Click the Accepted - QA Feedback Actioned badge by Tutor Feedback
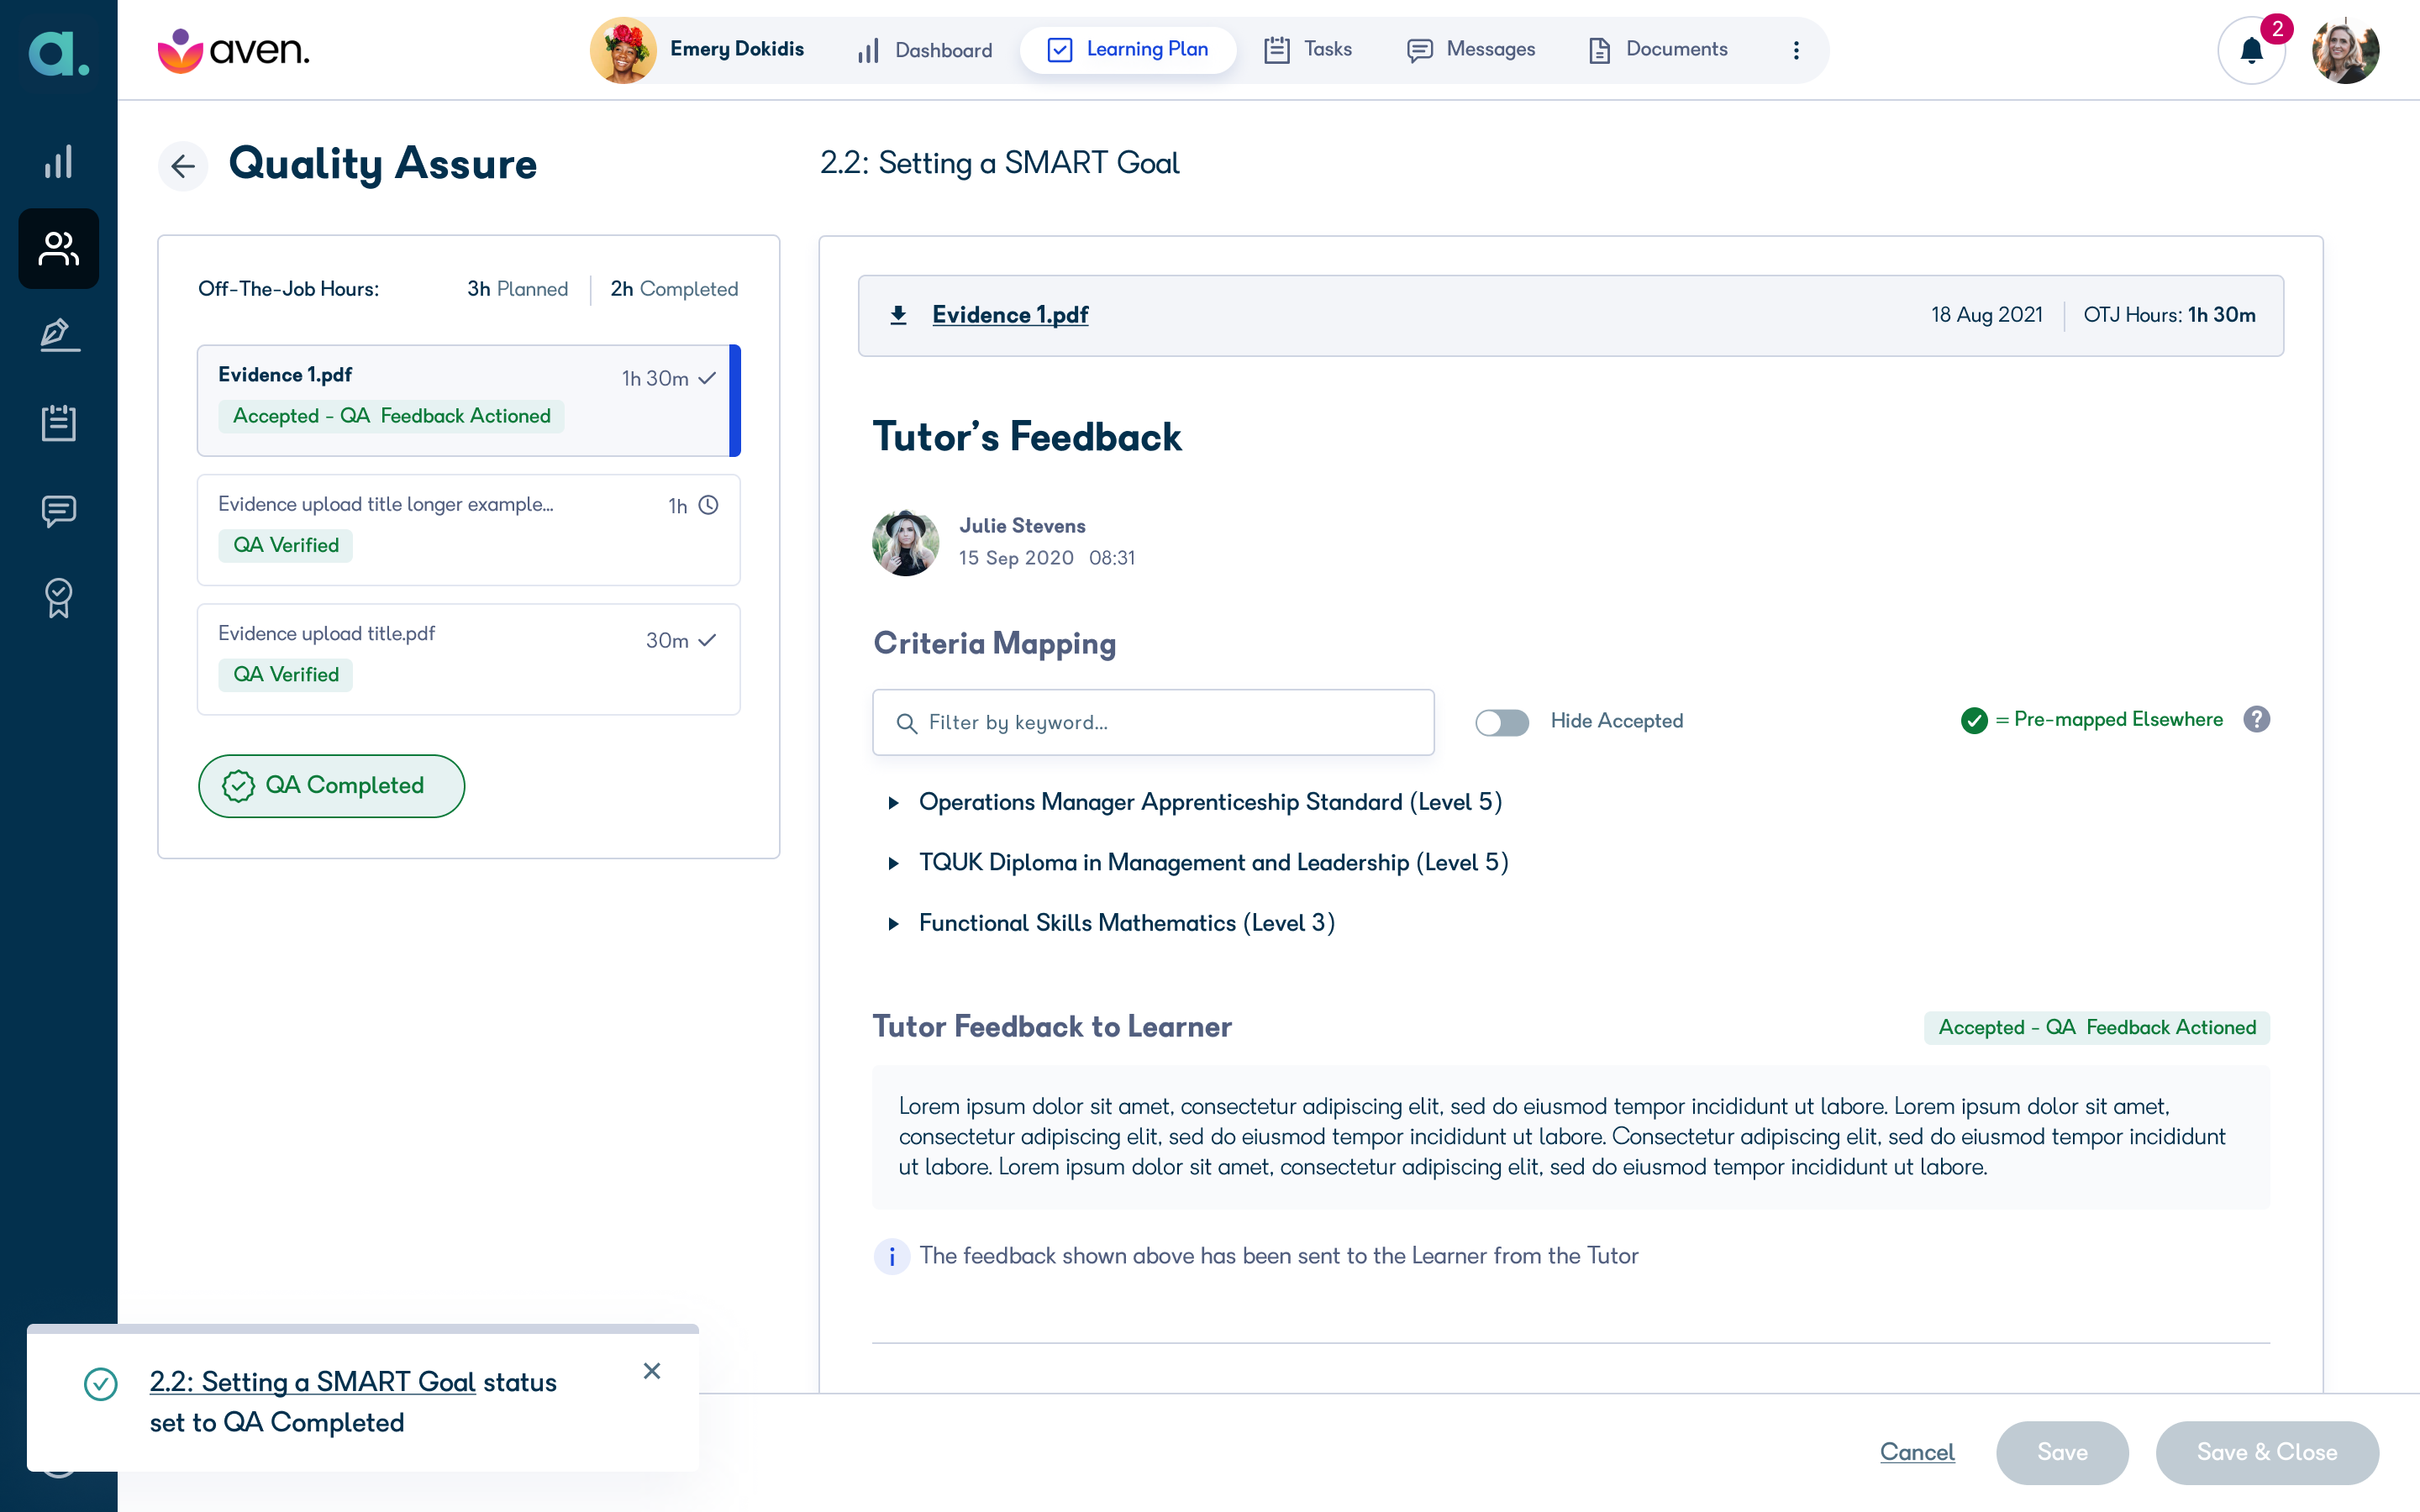Screen dimensions: 2420x1512 coord(2096,1028)
